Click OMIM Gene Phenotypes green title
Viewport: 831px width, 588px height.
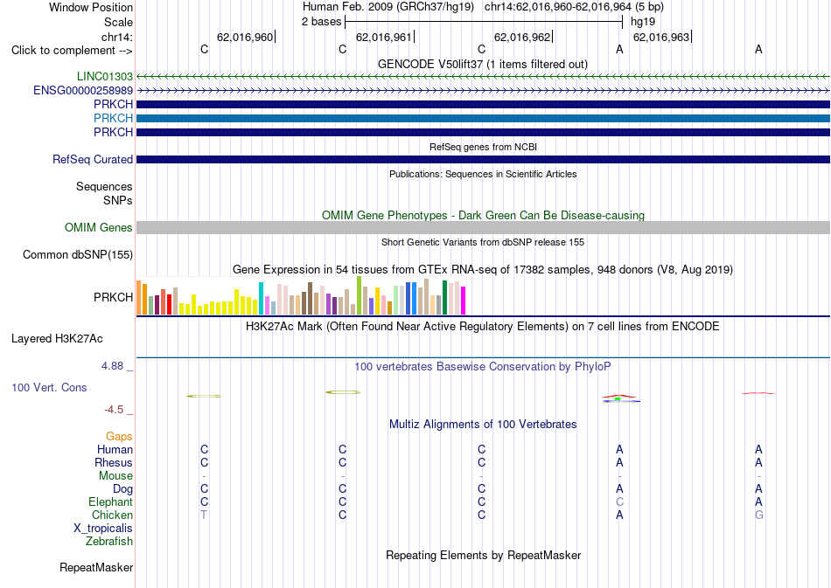[x=483, y=216]
